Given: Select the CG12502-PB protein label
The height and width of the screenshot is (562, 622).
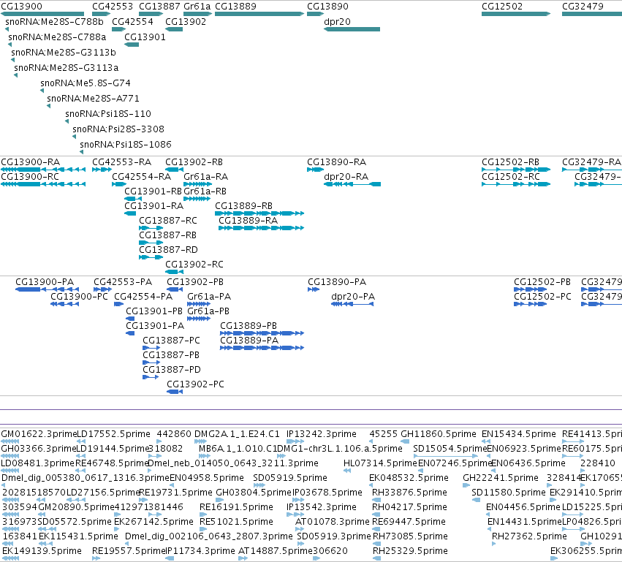Looking at the screenshot, I should pos(542,282).
